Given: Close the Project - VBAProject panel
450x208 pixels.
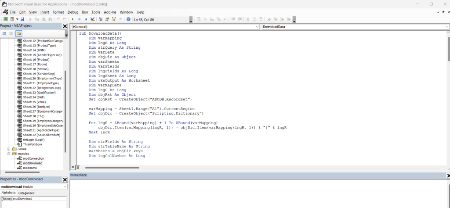Looking at the screenshot, I should pos(65,26).
